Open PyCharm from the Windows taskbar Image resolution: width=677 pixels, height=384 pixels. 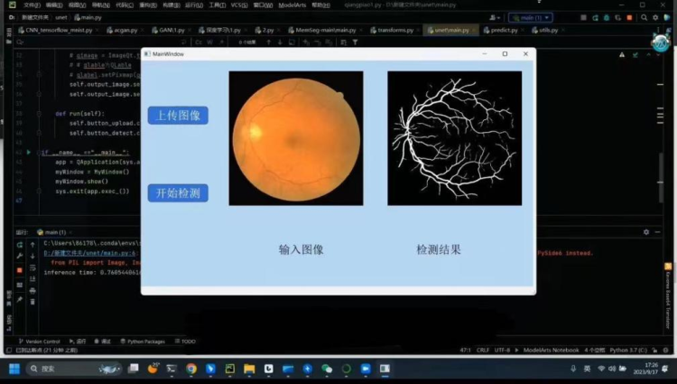pyautogui.click(x=229, y=369)
